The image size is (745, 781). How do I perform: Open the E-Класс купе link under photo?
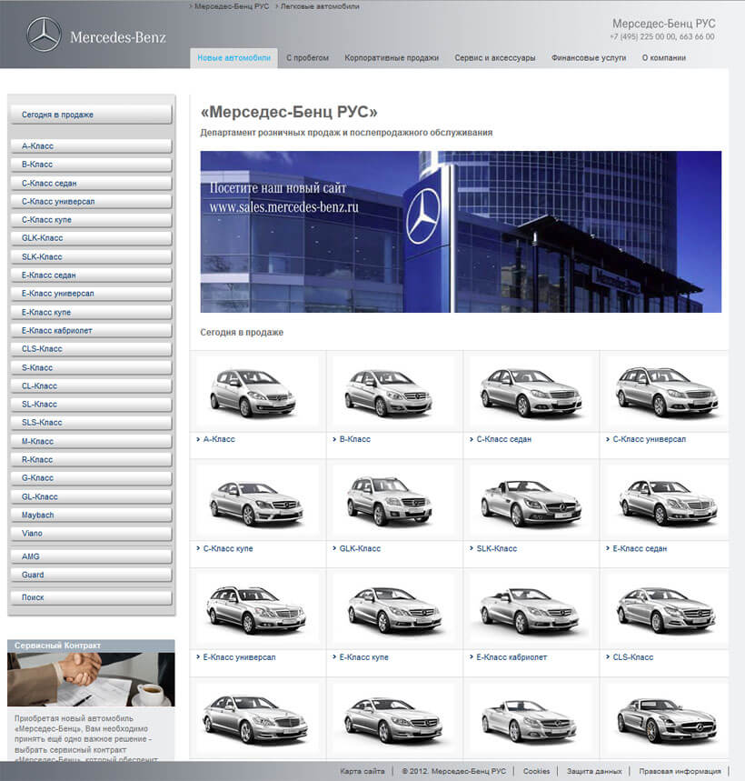coord(363,657)
